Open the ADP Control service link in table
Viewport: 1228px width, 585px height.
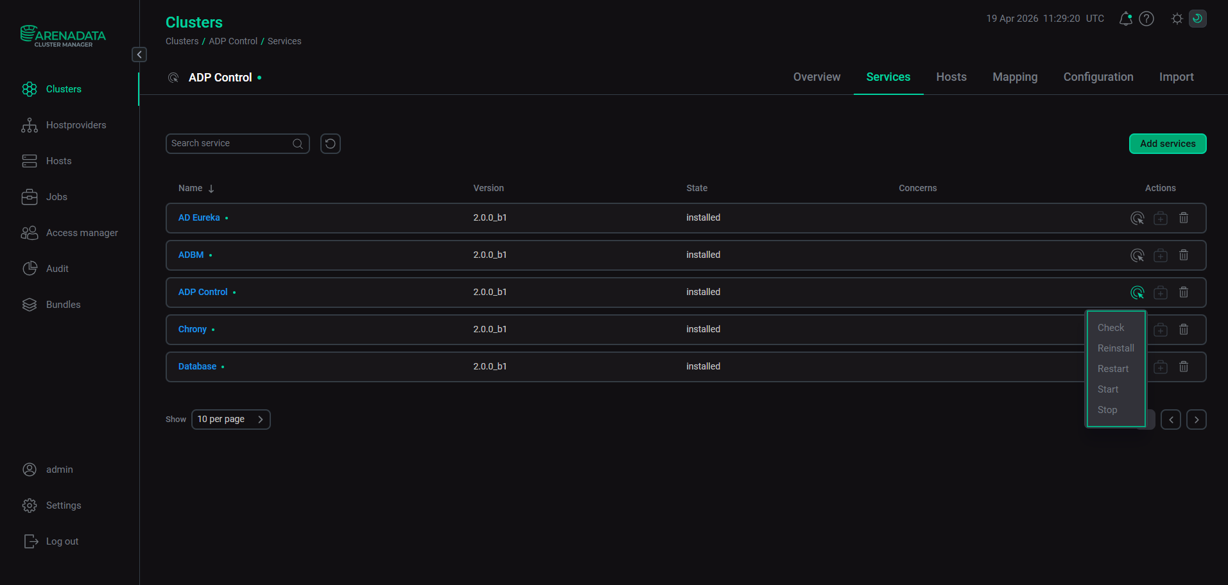tap(203, 292)
